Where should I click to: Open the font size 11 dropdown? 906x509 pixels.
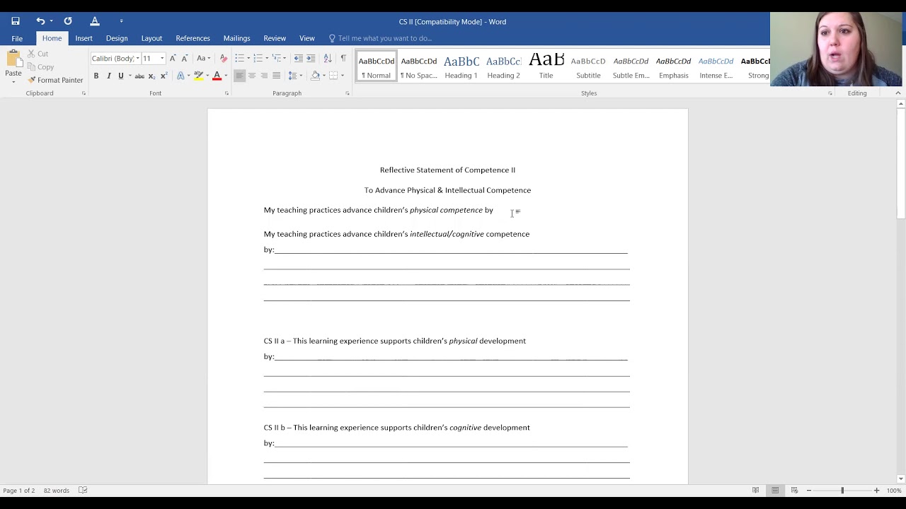[161, 58]
